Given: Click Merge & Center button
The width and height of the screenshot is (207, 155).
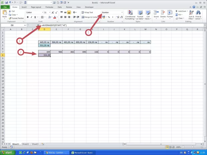Looking at the screenshot, I should tap(89, 17).
